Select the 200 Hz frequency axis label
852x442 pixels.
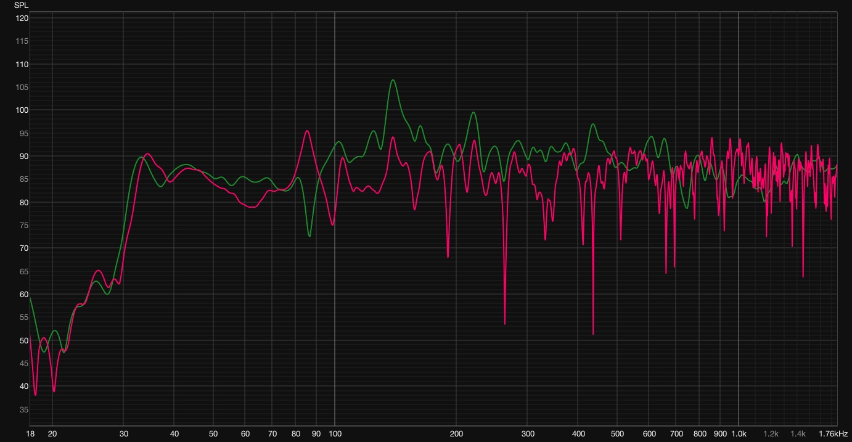[x=457, y=434]
